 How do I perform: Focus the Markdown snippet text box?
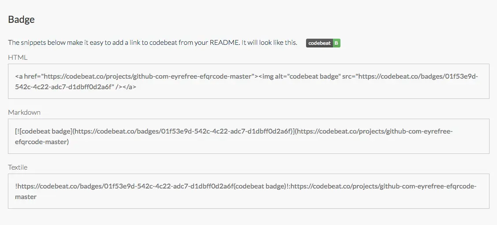point(249,136)
